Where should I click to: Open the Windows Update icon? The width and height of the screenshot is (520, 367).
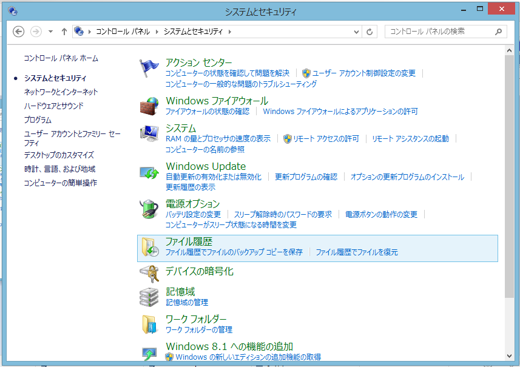click(149, 172)
